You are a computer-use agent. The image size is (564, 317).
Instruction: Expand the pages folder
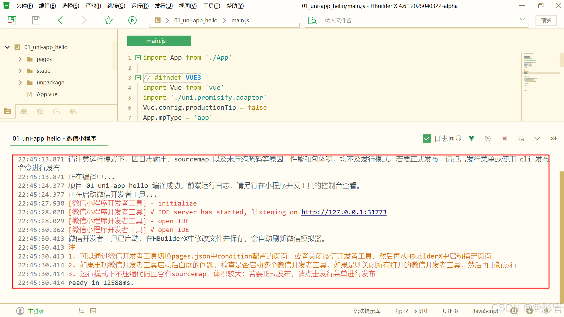(x=20, y=59)
